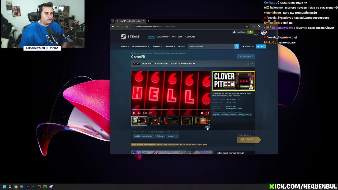Screen dimensions: 338x190
Task: Open Very Positive reviews link
Action: [x=231, y=99]
